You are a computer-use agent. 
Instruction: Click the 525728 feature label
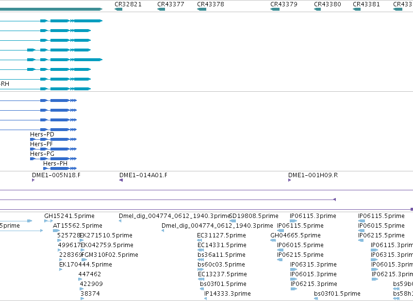coord(69,235)
